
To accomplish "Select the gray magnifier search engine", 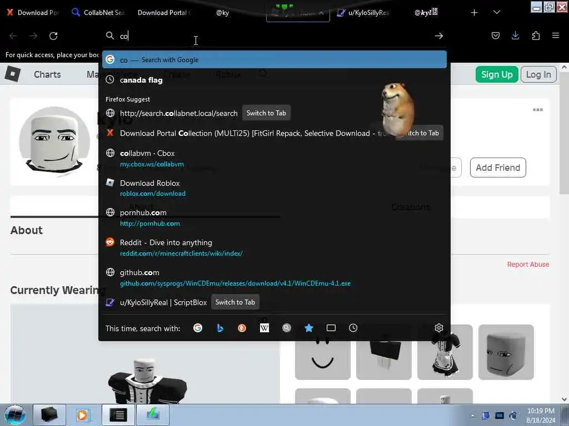I will tap(287, 328).
